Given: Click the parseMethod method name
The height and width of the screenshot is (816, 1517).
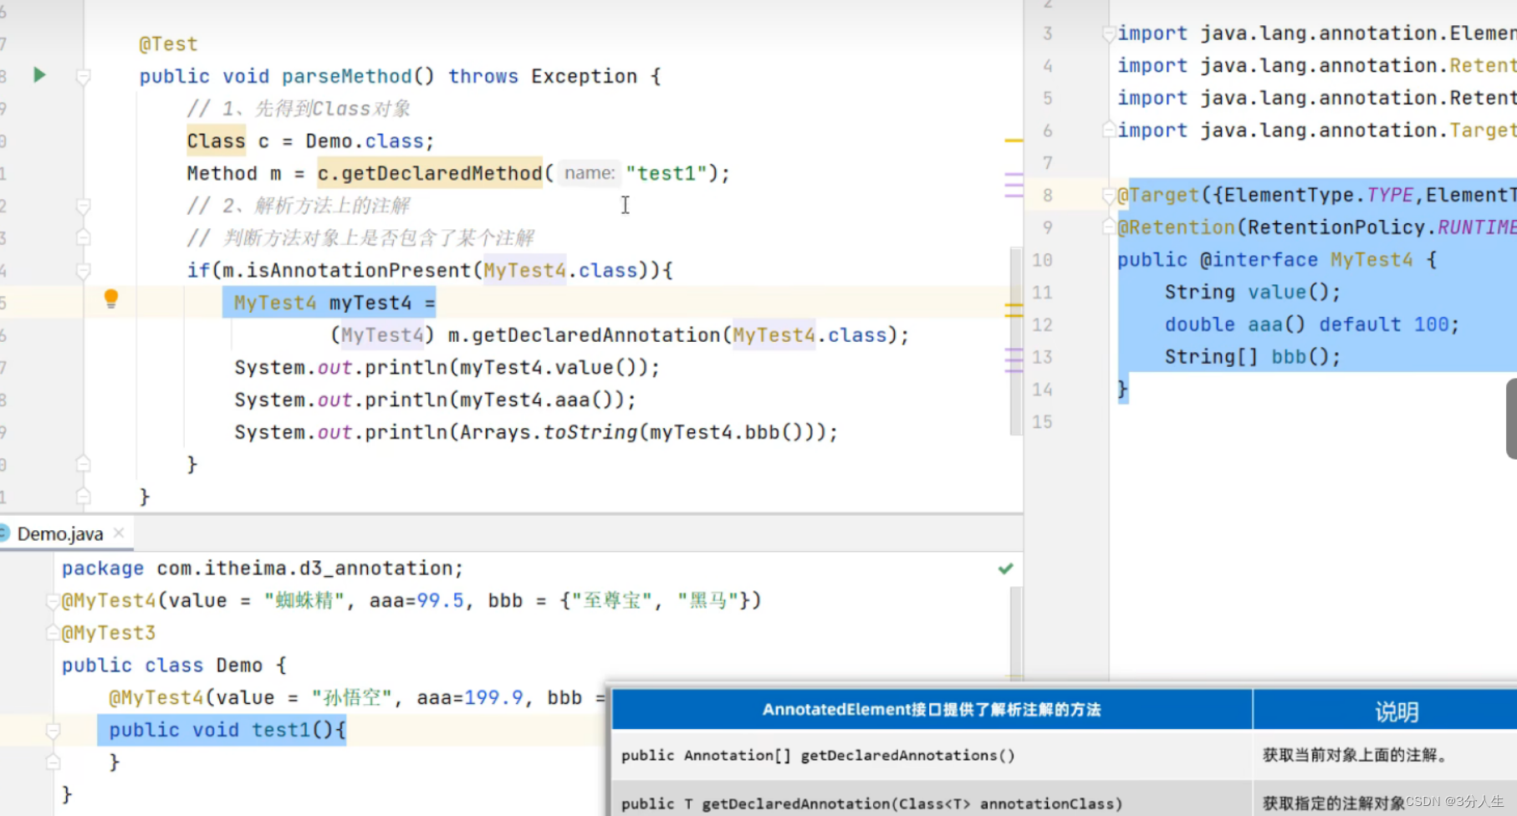Looking at the screenshot, I should [346, 76].
